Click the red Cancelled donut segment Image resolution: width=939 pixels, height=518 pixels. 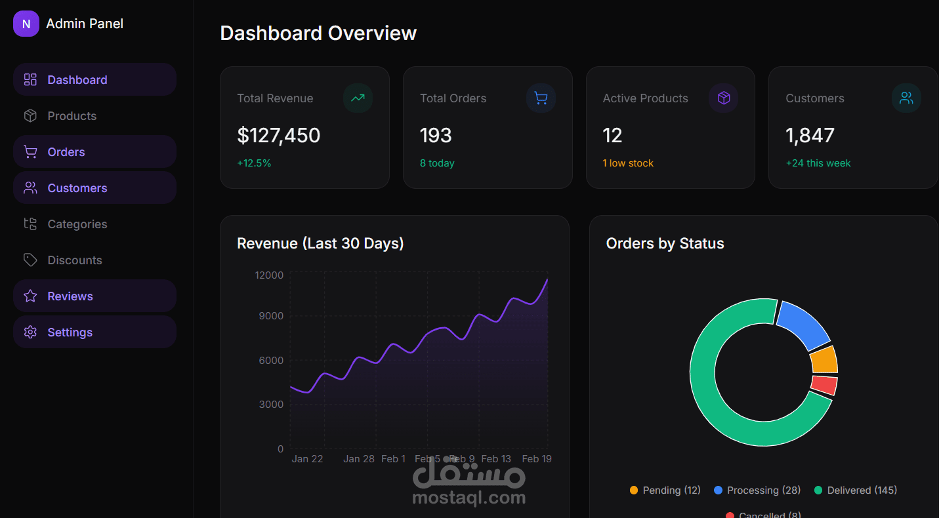pos(825,385)
